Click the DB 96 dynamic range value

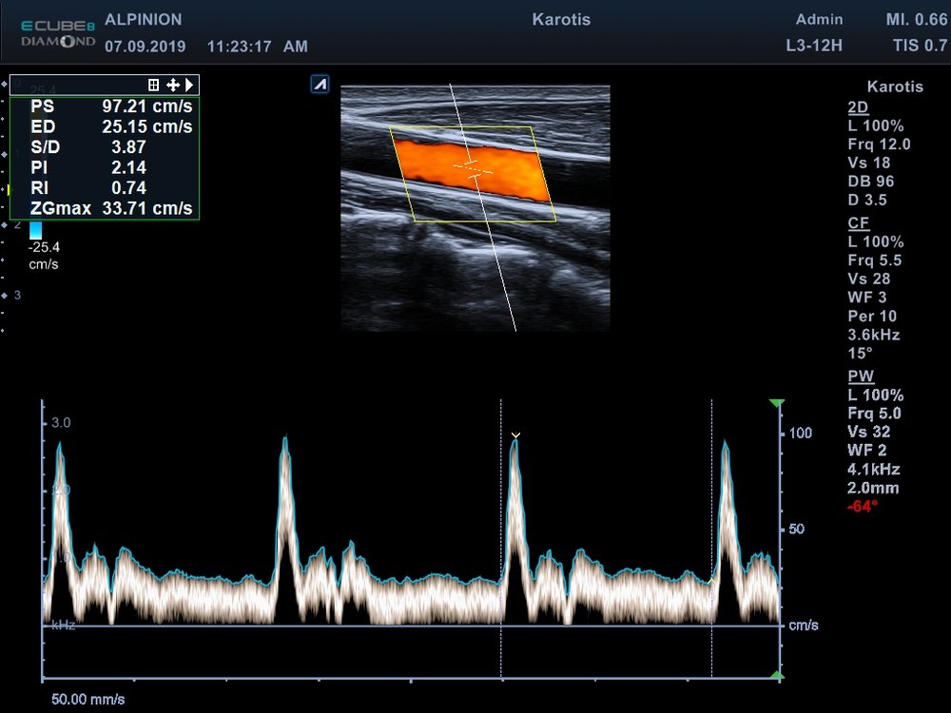(870, 182)
